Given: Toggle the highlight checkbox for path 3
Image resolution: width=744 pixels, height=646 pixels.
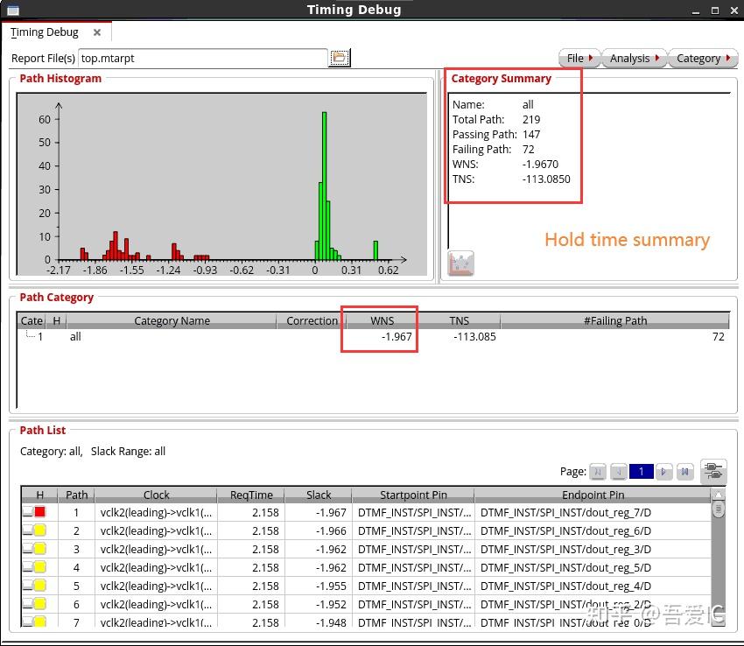Looking at the screenshot, I should (28, 549).
